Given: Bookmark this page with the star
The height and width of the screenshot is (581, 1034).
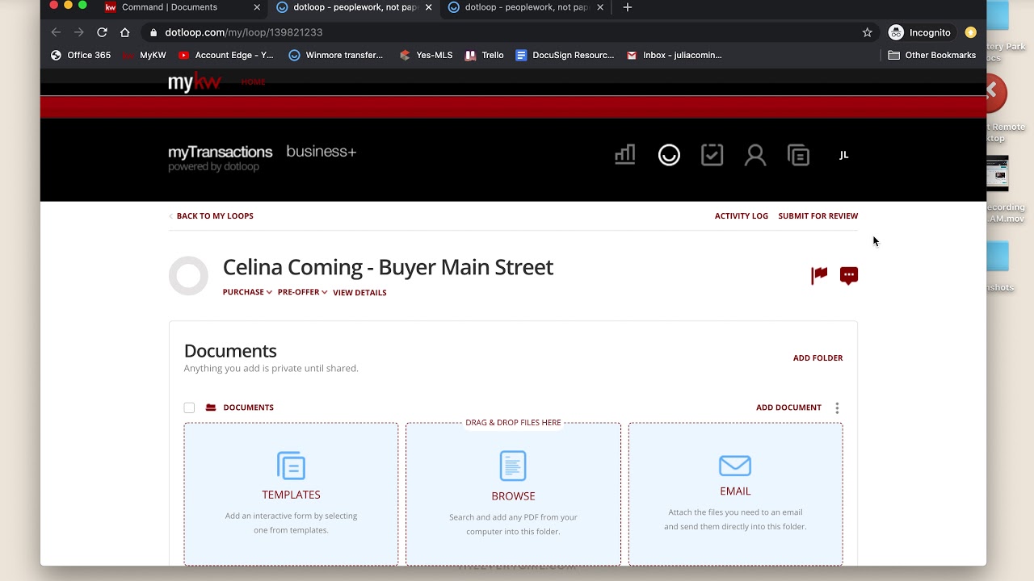Looking at the screenshot, I should 868,32.
